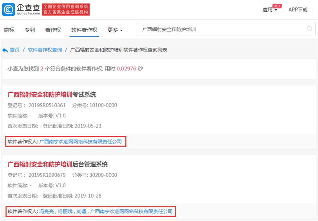This screenshot has width=318, height=221.
Task: Click the approval date 2019-05-23
Action: tap(88, 126)
